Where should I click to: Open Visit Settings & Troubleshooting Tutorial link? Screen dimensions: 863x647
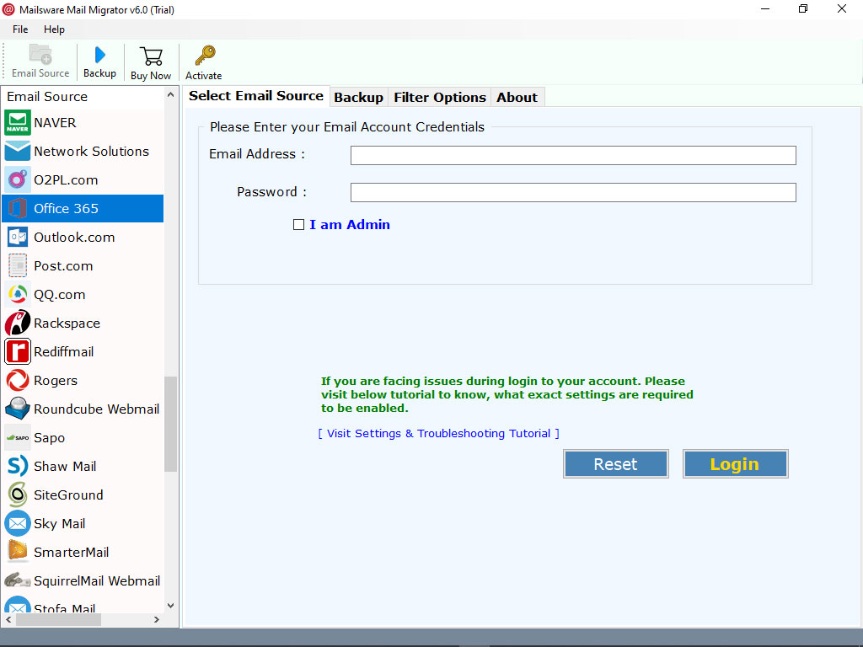[438, 434]
